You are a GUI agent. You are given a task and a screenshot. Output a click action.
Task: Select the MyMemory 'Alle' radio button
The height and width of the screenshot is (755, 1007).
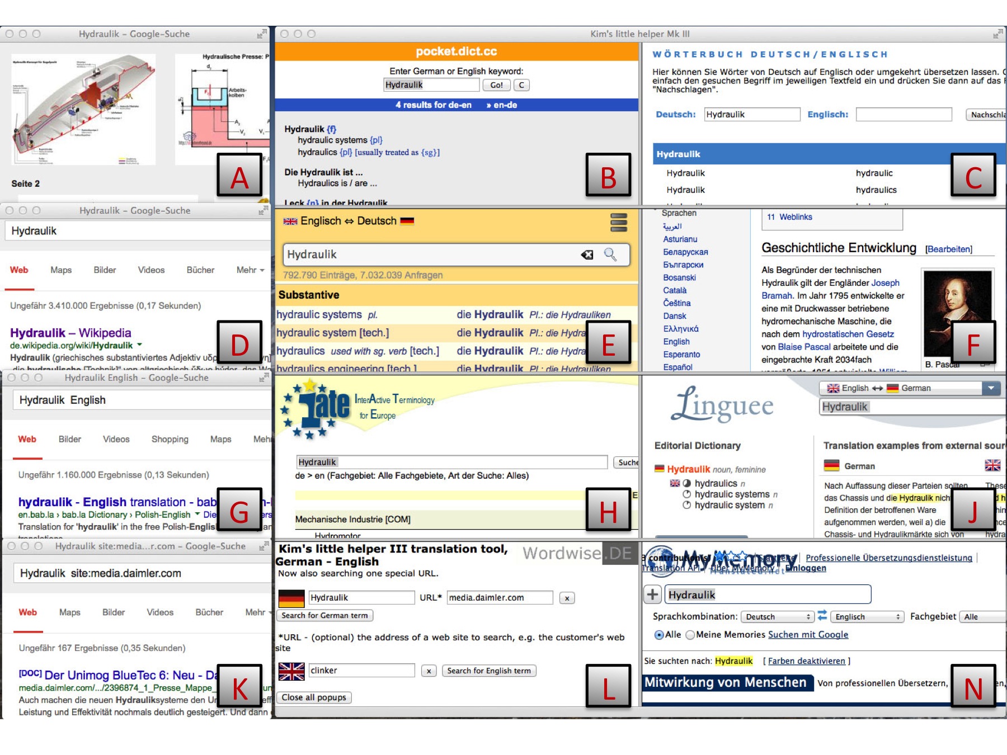[x=659, y=635]
